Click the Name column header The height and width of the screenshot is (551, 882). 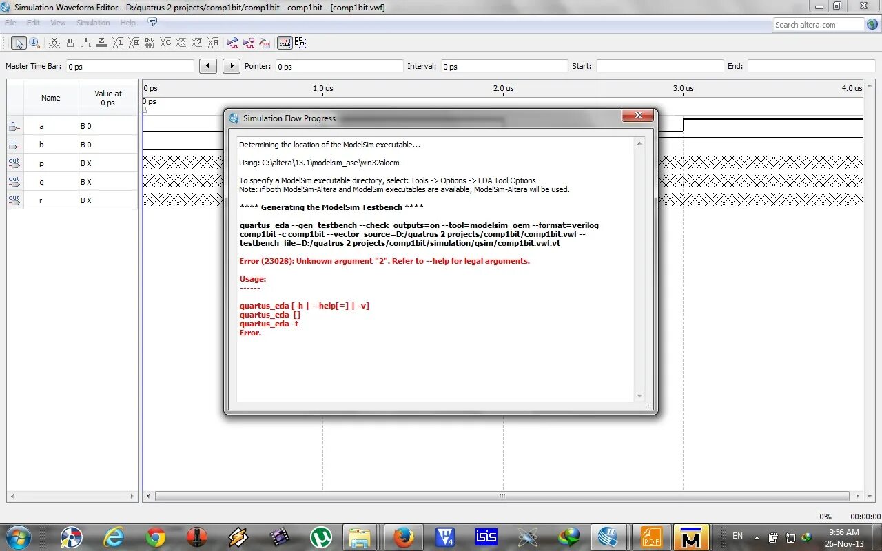pos(51,98)
